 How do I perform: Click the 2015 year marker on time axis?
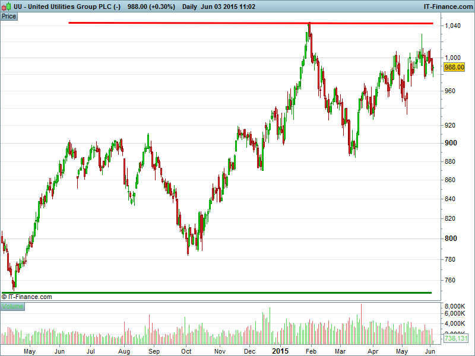280,351
